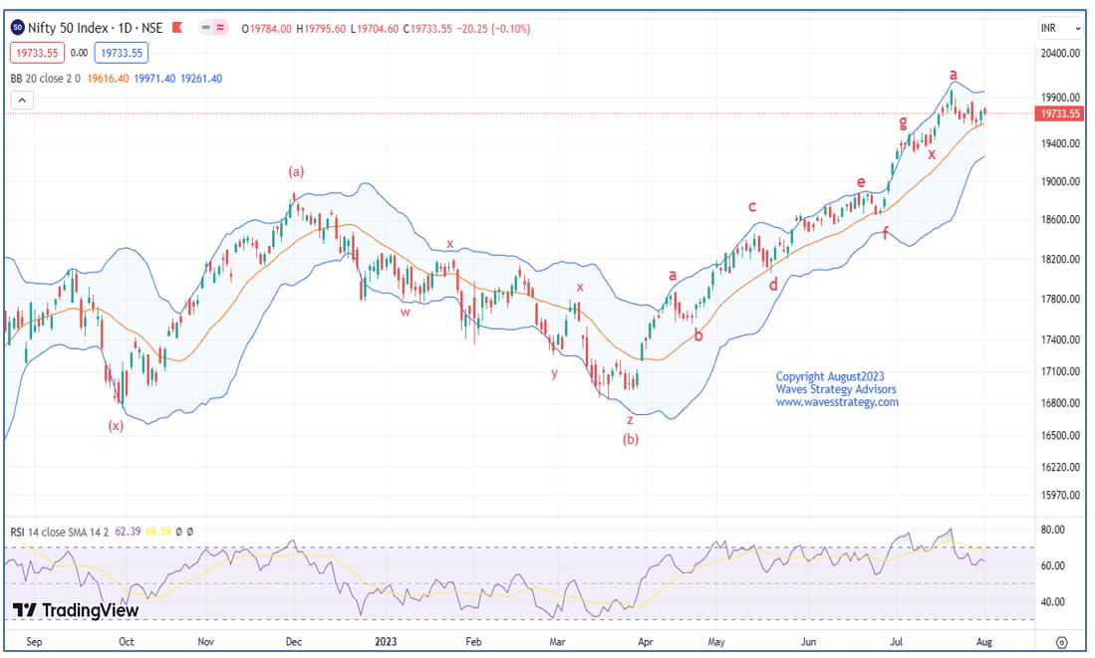Click the 40.00 level on the RSI axis
The width and height of the screenshot is (1095, 658).
pyautogui.click(x=1052, y=601)
